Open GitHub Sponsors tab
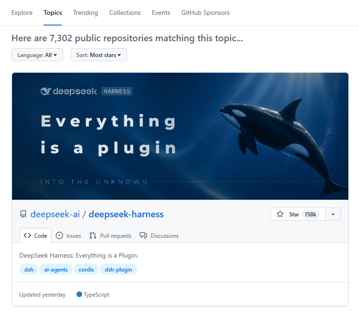 point(205,13)
